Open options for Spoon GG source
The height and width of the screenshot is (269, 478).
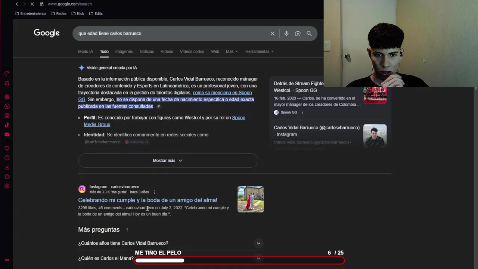coord(302,112)
